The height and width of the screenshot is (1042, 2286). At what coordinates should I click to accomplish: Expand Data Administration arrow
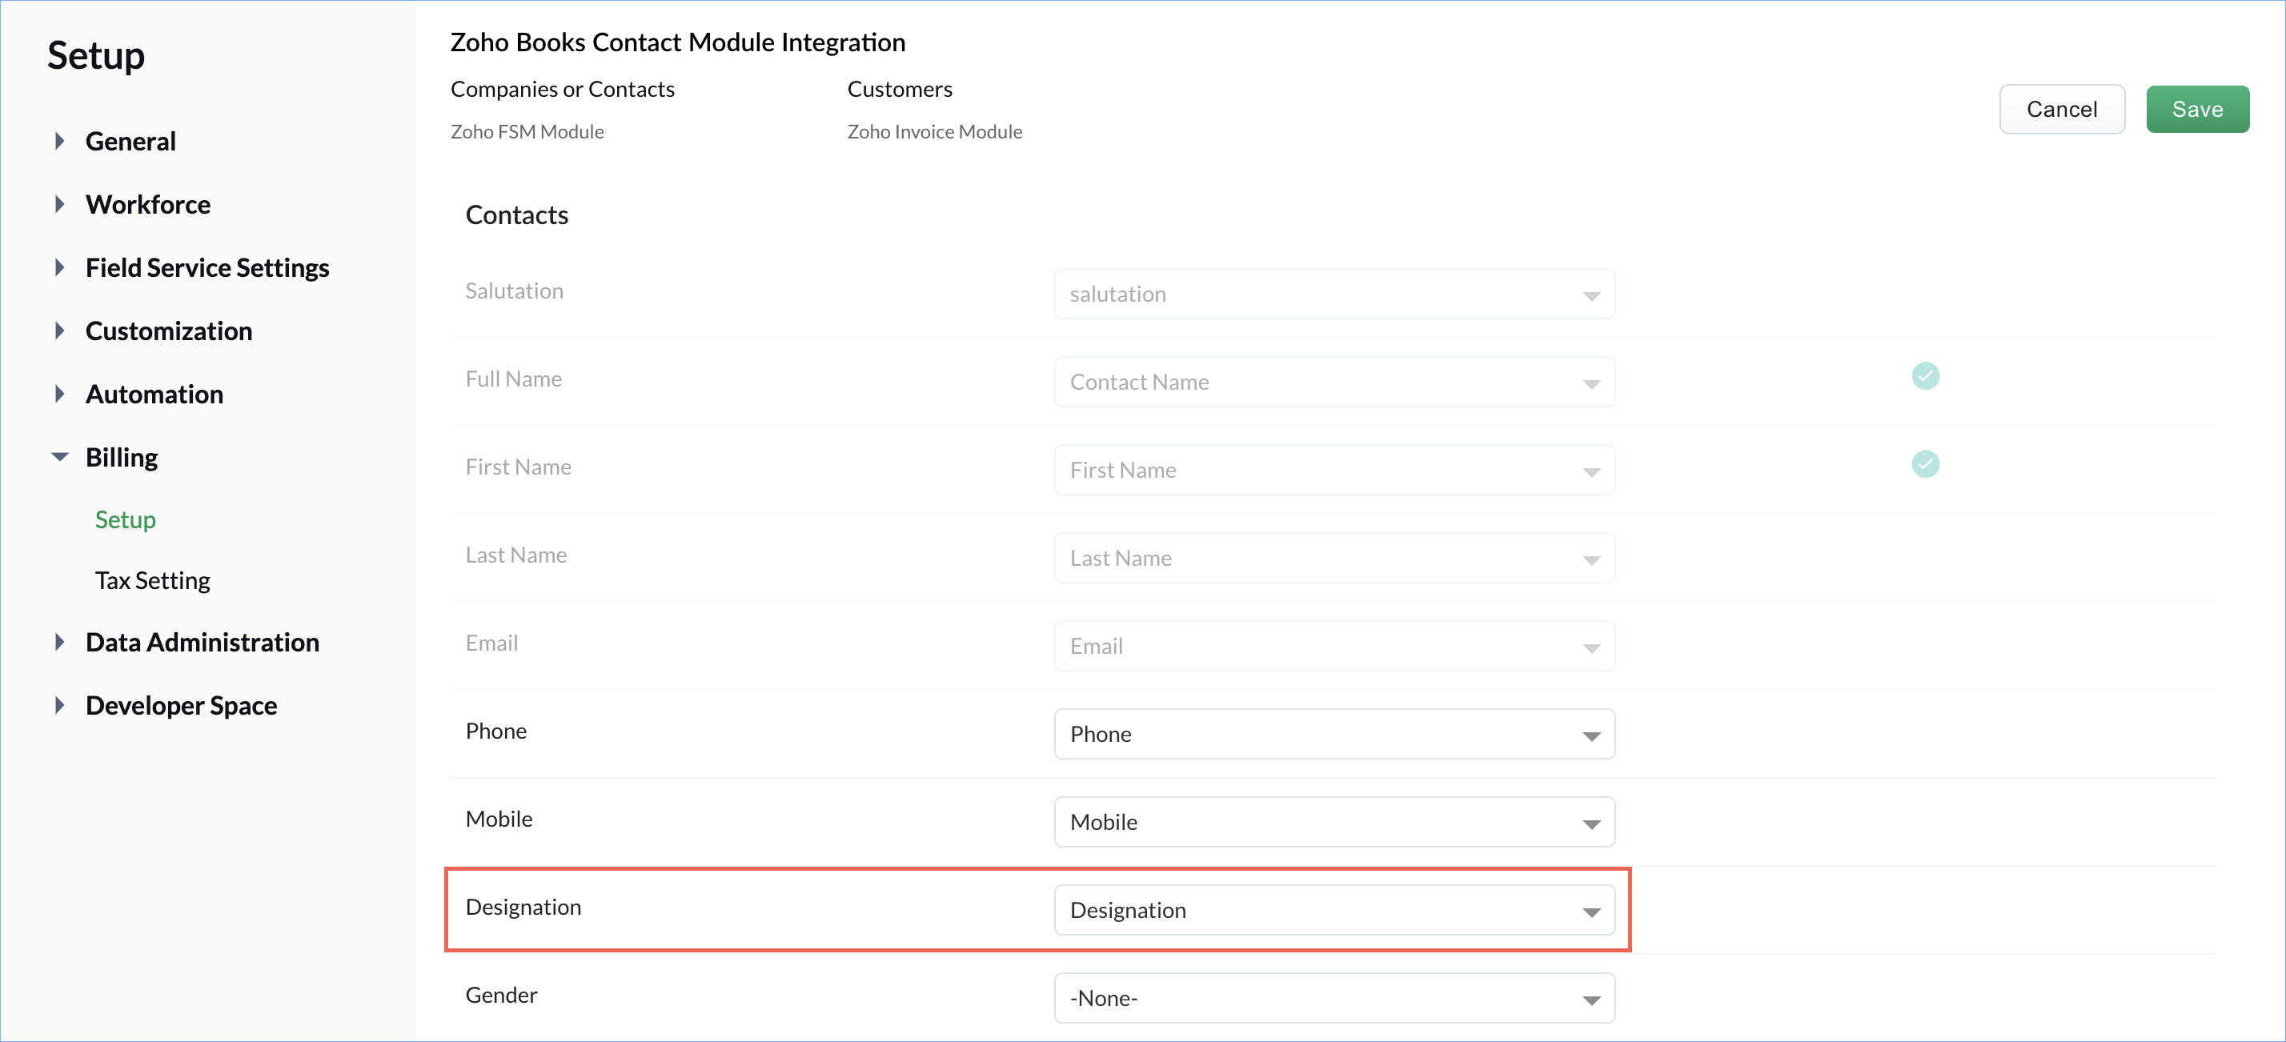tap(59, 642)
